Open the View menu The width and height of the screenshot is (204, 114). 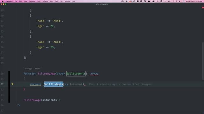click(25, 1)
